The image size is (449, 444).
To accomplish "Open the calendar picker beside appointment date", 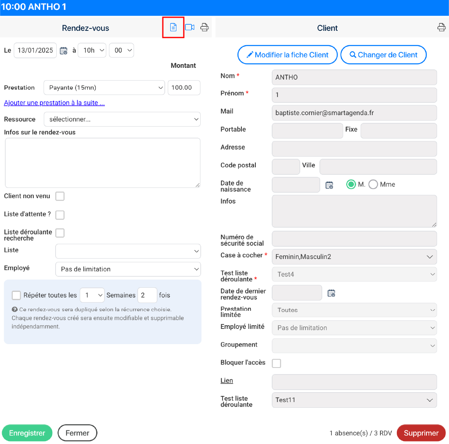I will pyautogui.click(x=64, y=51).
